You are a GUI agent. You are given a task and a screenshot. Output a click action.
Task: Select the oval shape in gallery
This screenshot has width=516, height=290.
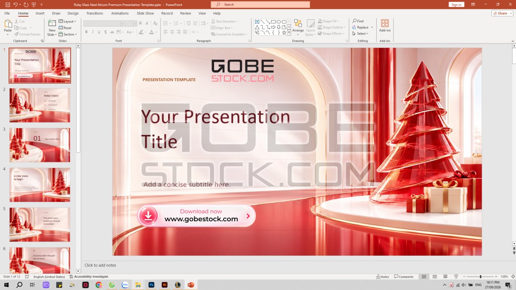tap(279, 21)
